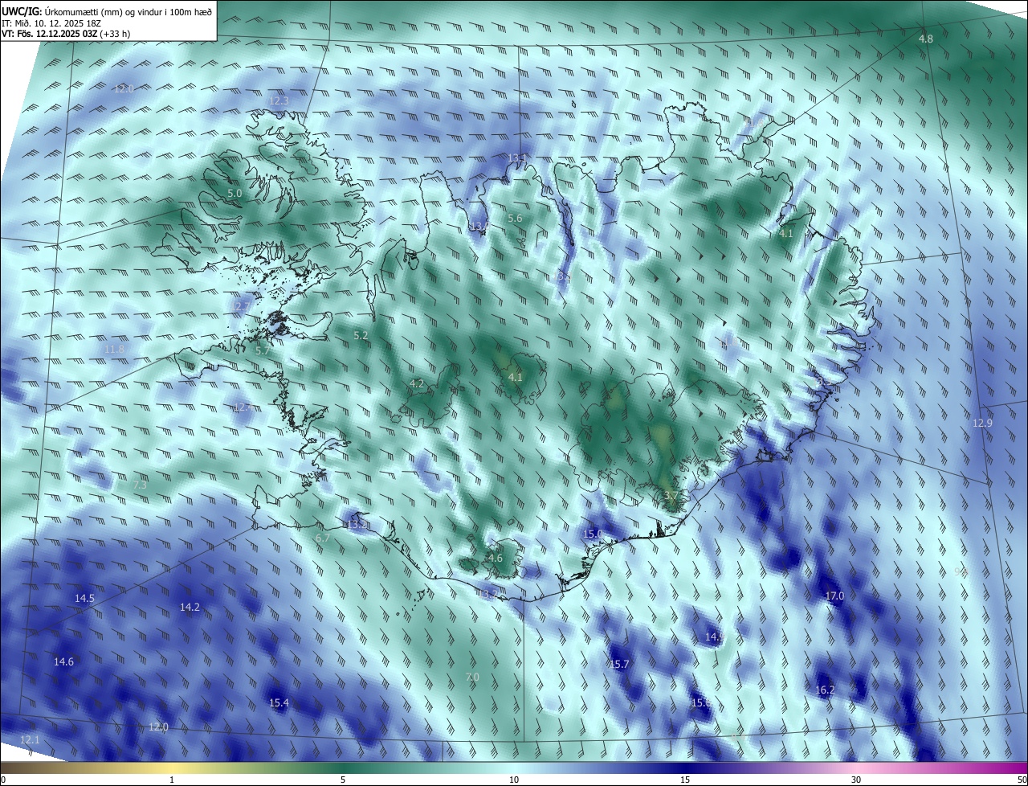Click the 12.9 value label

pos(982,423)
